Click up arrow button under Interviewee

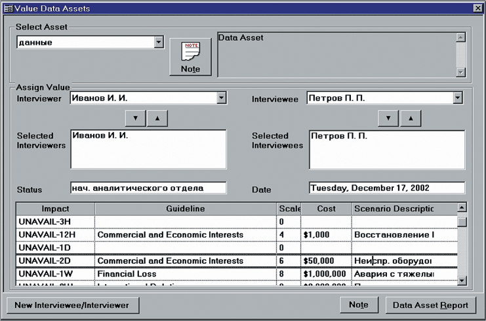tap(410, 118)
